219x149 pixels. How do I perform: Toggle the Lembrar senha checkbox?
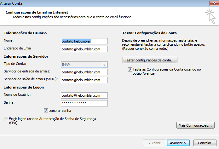point(46,111)
